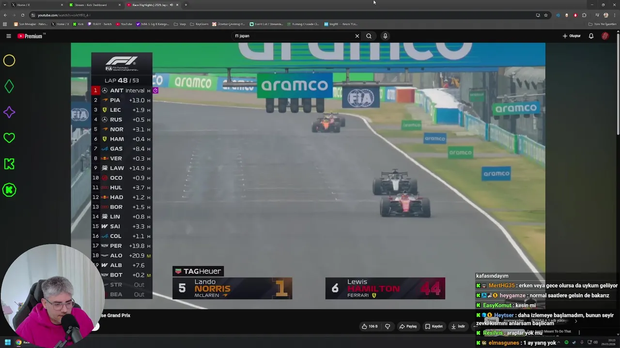Open the 'NBA 3. Lig B Katego...' bookmark
620x348 pixels.
coord(153,24)
